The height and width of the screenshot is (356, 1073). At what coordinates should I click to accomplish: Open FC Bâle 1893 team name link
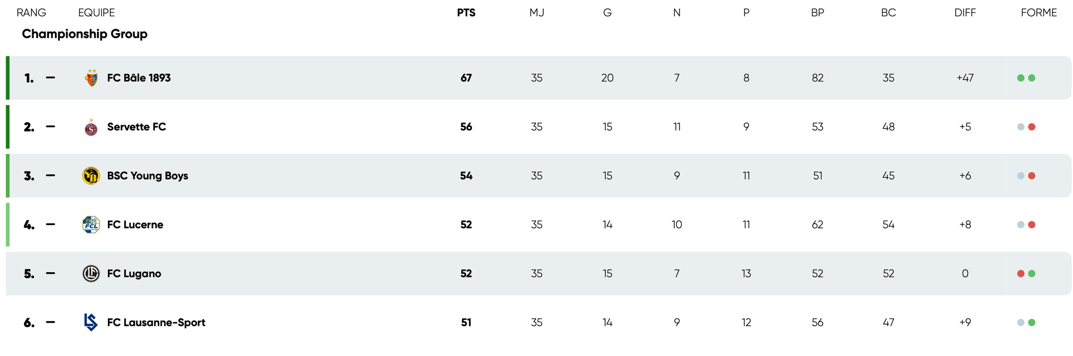click(x=138, y=77)
